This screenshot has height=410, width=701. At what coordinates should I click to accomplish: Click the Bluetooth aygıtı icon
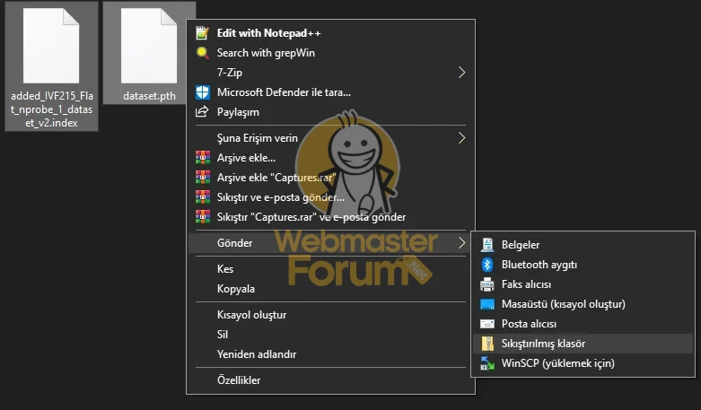click(486, 265)
